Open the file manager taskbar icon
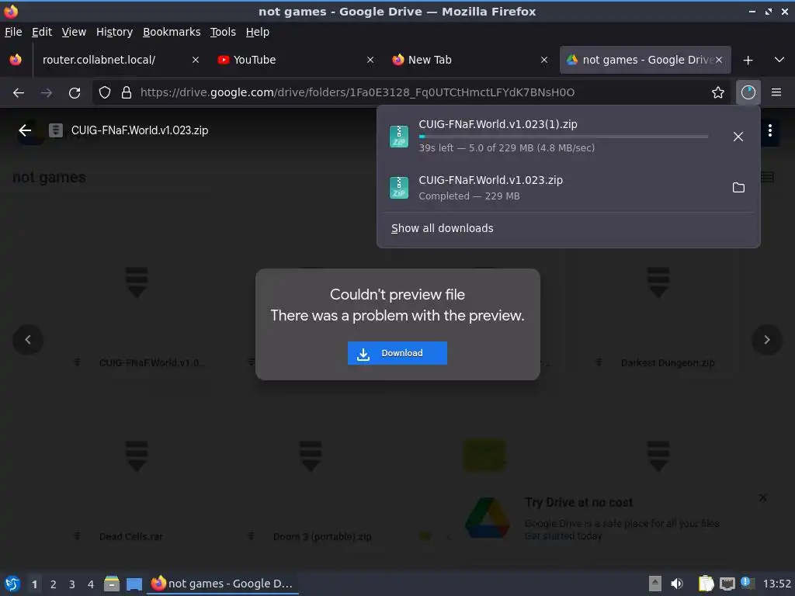The height and width of the screenshot is (596, 795). coord(112,584)
